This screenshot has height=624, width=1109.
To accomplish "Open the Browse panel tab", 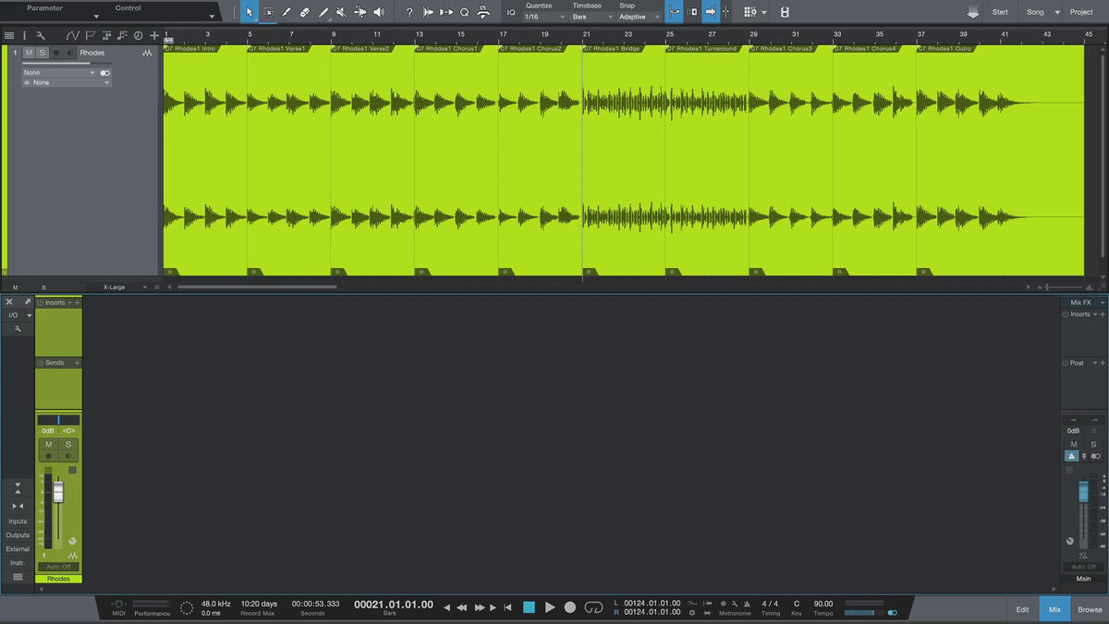I will click(x=1090, y=609).
